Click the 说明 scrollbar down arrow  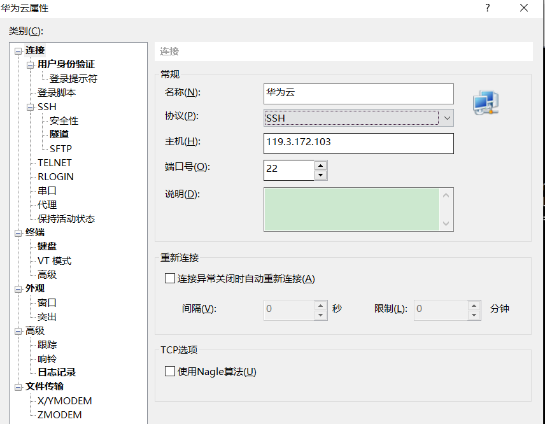pos(446,224)
